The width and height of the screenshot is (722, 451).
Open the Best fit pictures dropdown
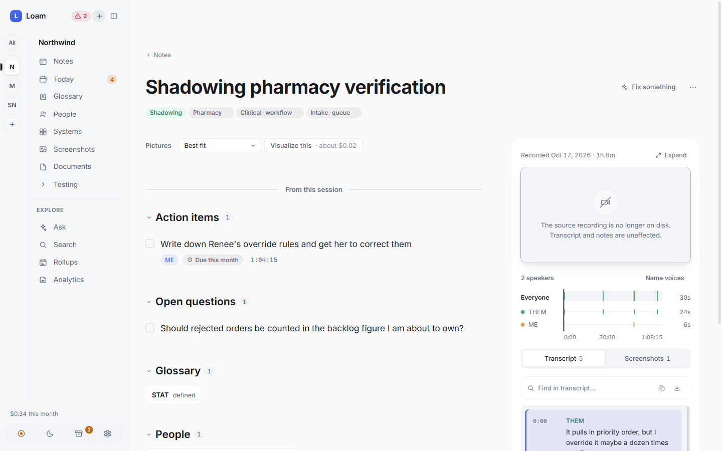(220, 145)
